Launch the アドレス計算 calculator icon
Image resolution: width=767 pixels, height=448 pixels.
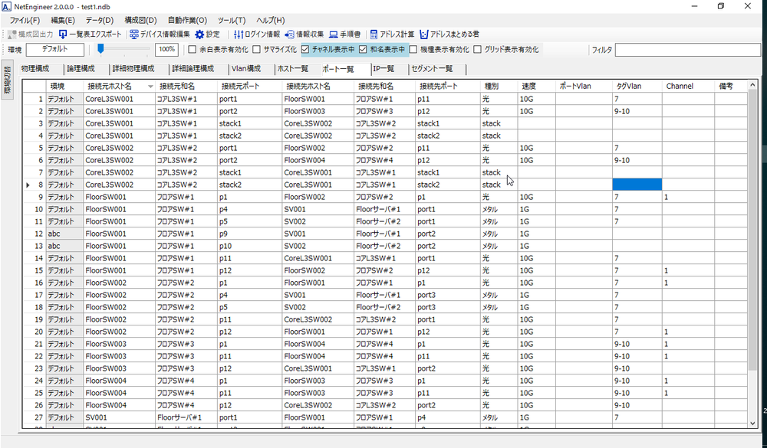coord(374,34)
